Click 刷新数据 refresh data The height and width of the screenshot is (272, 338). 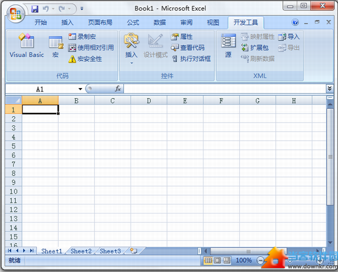257,59
